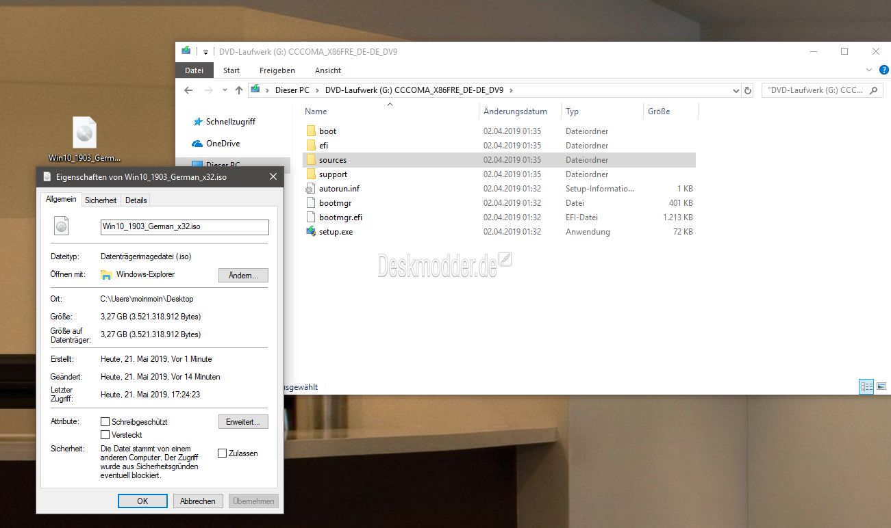
Task: Select the support folder icon
Action: coord(311,174)
